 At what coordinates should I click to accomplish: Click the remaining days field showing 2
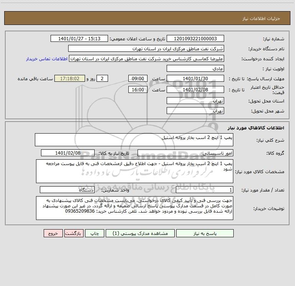point(102,78)
